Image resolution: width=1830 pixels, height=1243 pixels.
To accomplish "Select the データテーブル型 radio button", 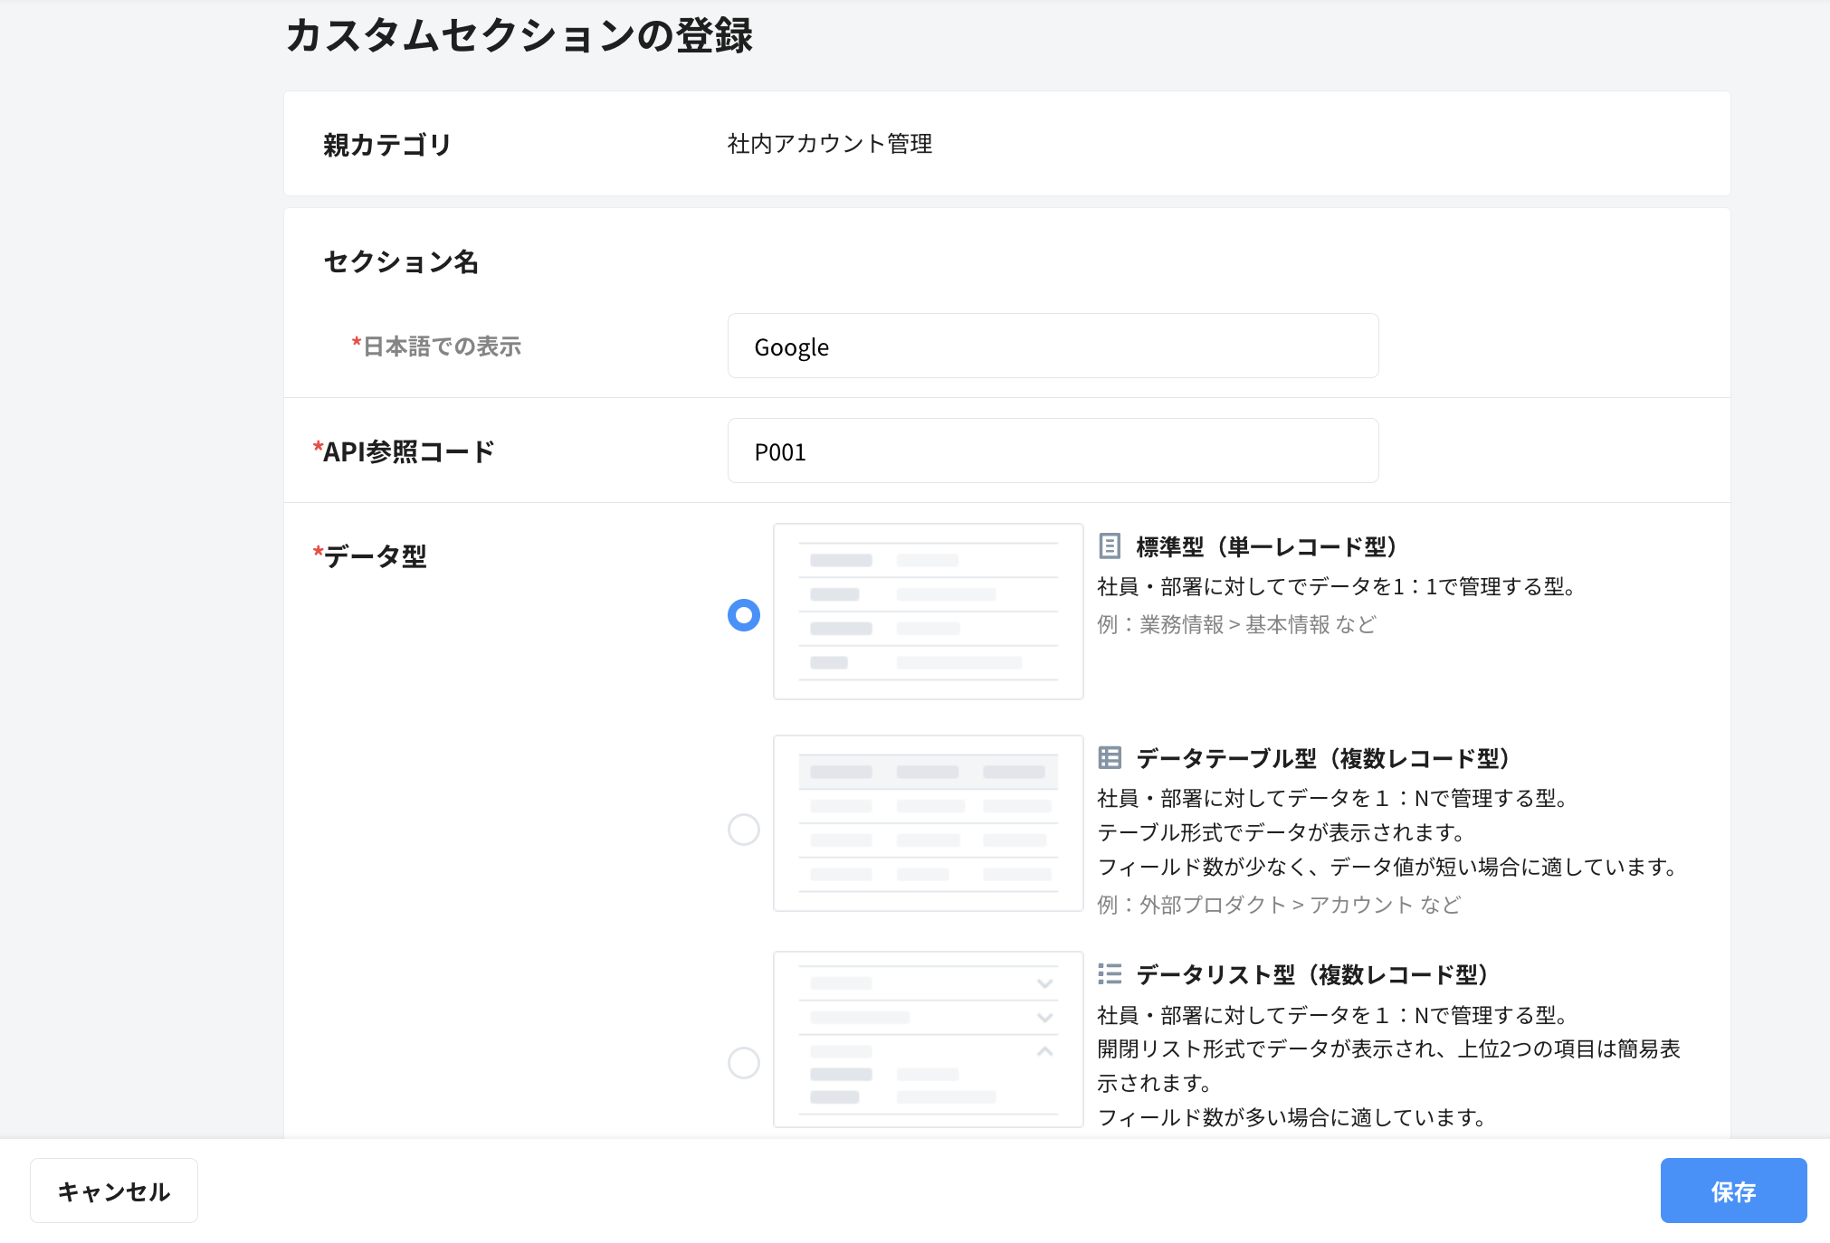I will coord(744,830).
